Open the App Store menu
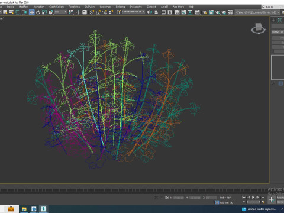 [178, 7]
